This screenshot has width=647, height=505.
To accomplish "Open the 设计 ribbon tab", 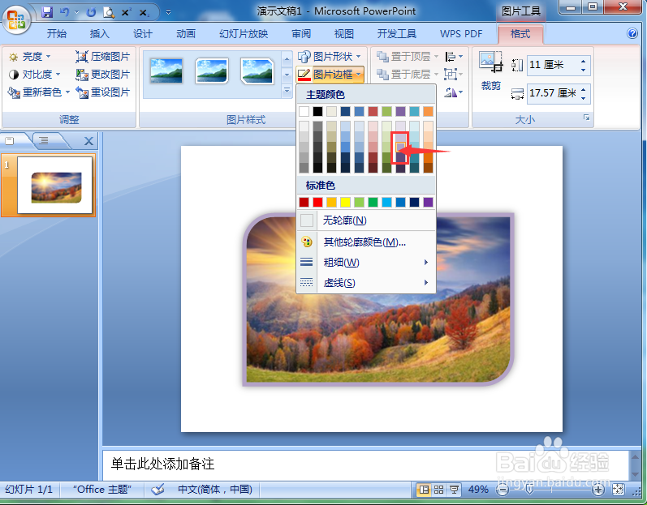I will 143,34.
